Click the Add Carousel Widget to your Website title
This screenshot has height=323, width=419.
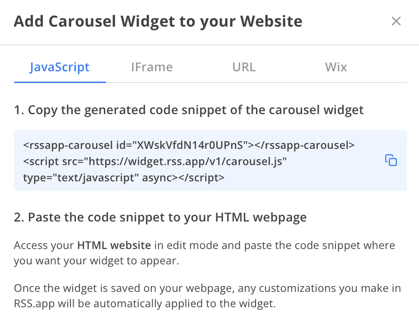pos(158,21)
